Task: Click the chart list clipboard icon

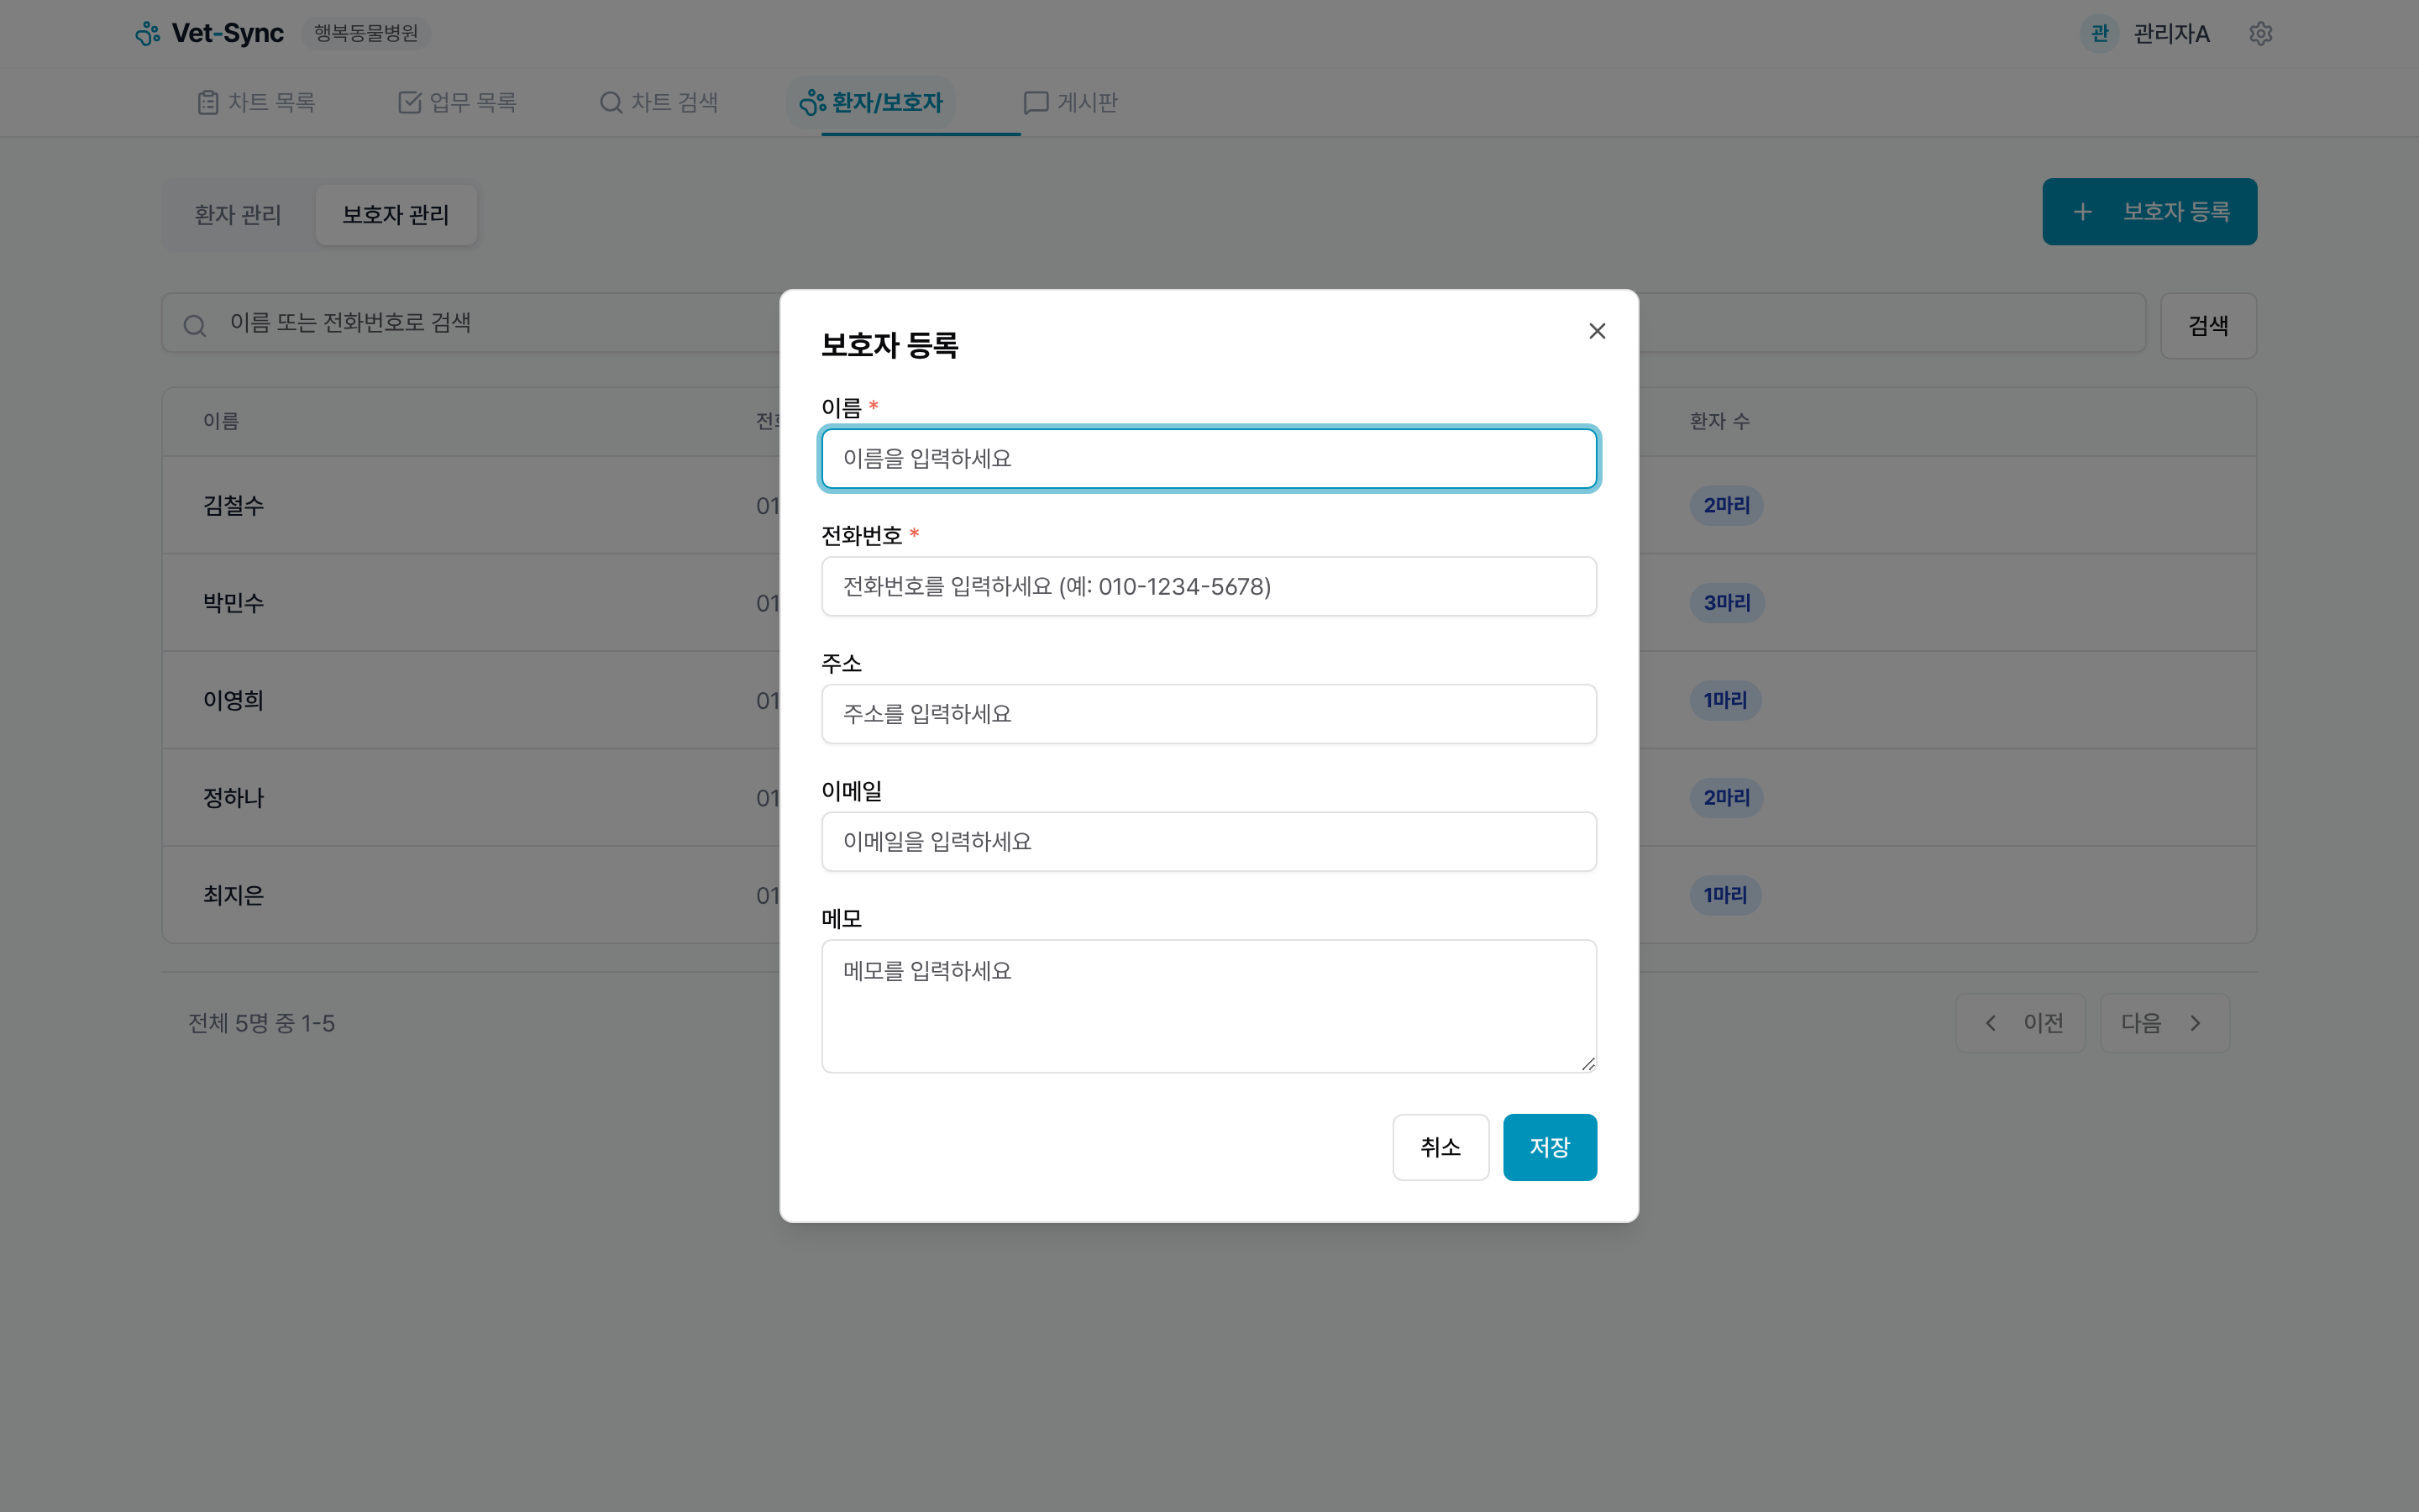Action: 208,101
